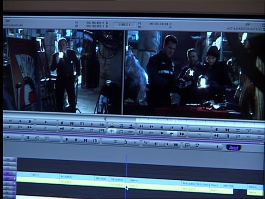Click Mark OUT beside step buttons under record monitor
Viewport: 265px width, 199px height.
[182, 128]
